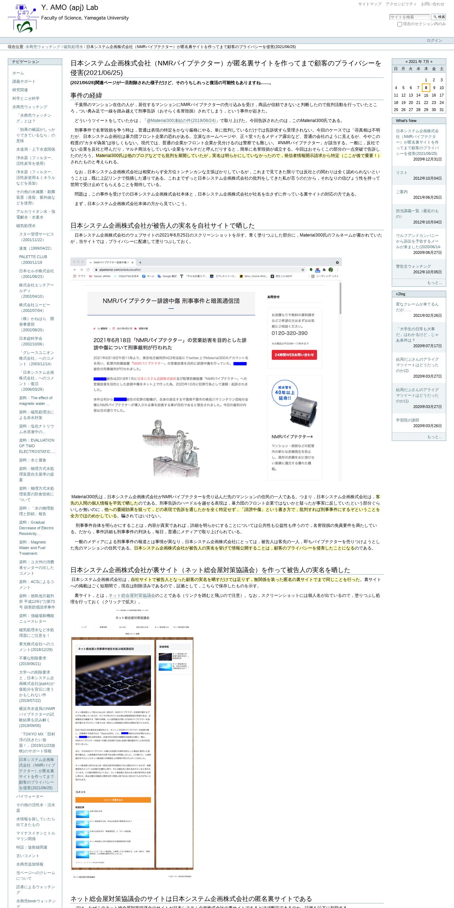Screen dimensions: 454x908
Task: Open 特設：放射線関連 navigation item
Action: pyautogui.click(x=31, y=848)
